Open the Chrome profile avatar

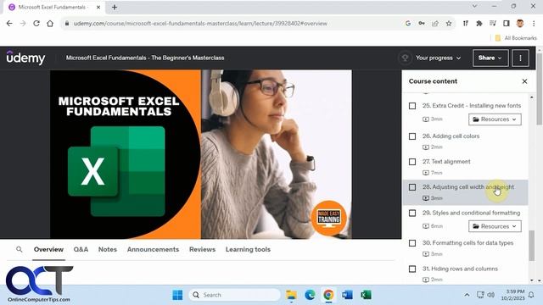coord(520,24)
